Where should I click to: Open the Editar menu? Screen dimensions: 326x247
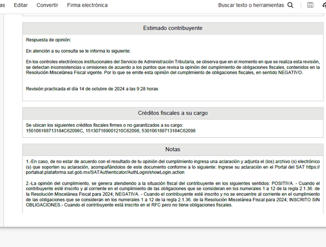20,5
